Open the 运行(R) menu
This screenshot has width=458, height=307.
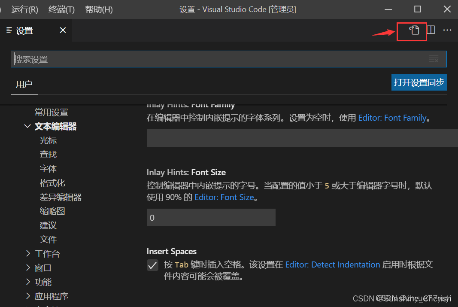[25, 9]
